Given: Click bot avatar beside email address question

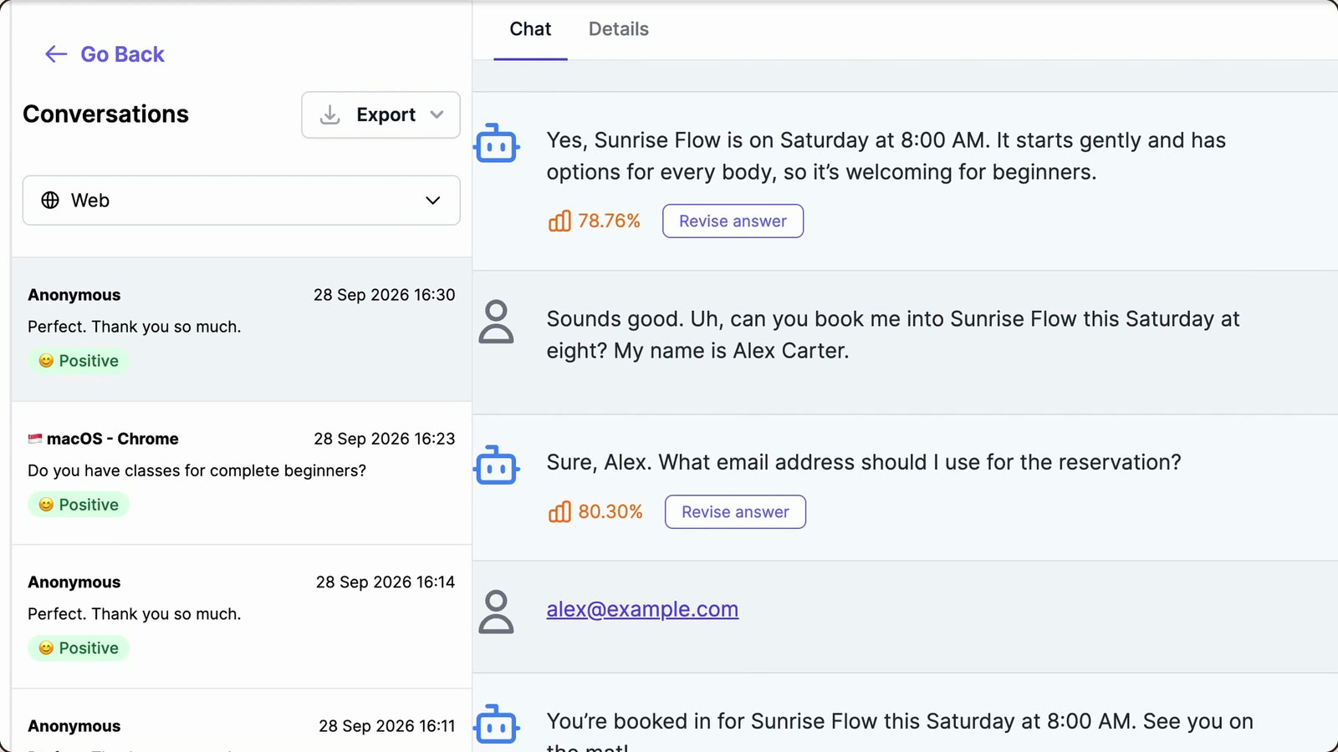Looking at the screenshot, I should pyautogui.click(x=497, y=465).
